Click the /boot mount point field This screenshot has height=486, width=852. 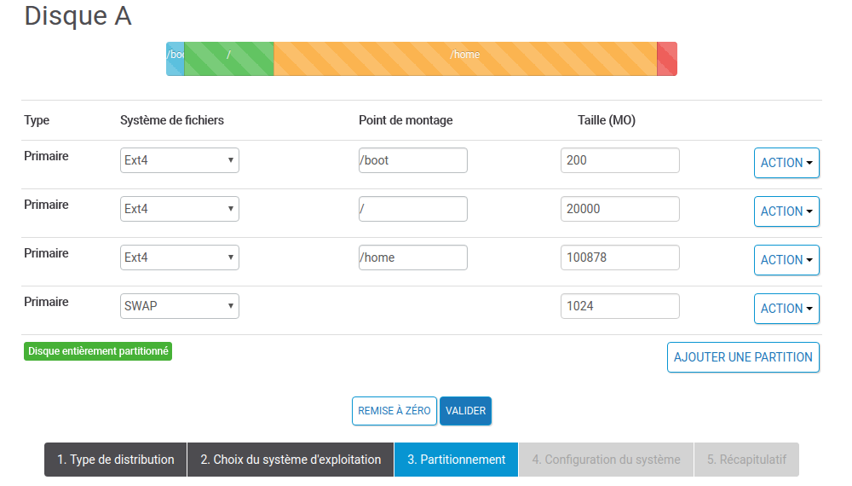(412, 160)
